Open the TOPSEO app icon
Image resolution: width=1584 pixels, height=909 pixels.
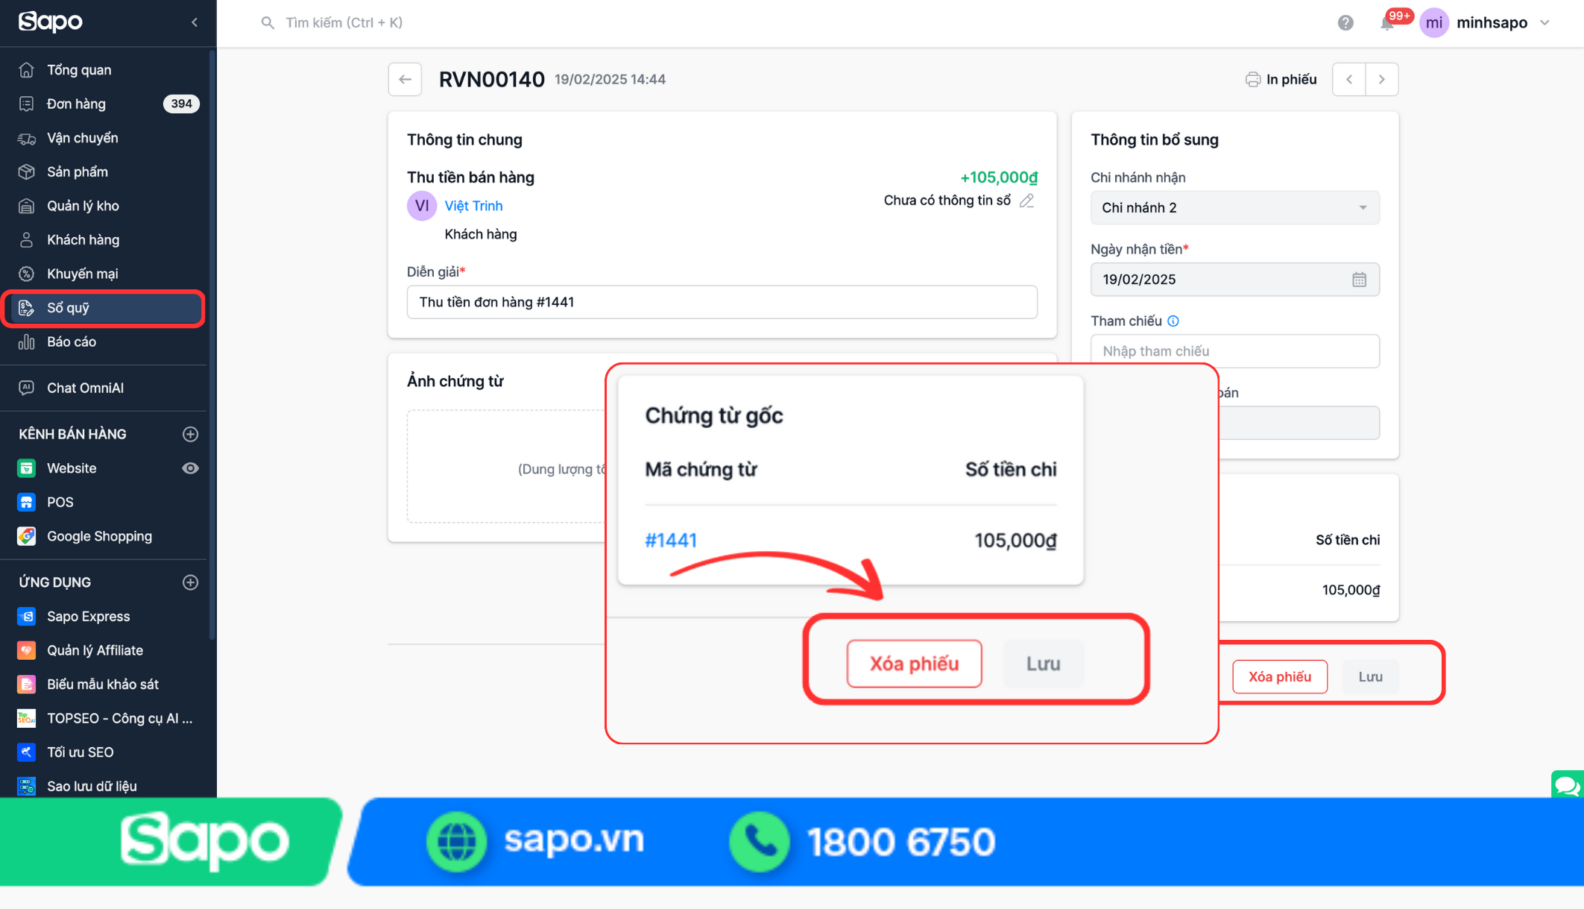point(27,718)
